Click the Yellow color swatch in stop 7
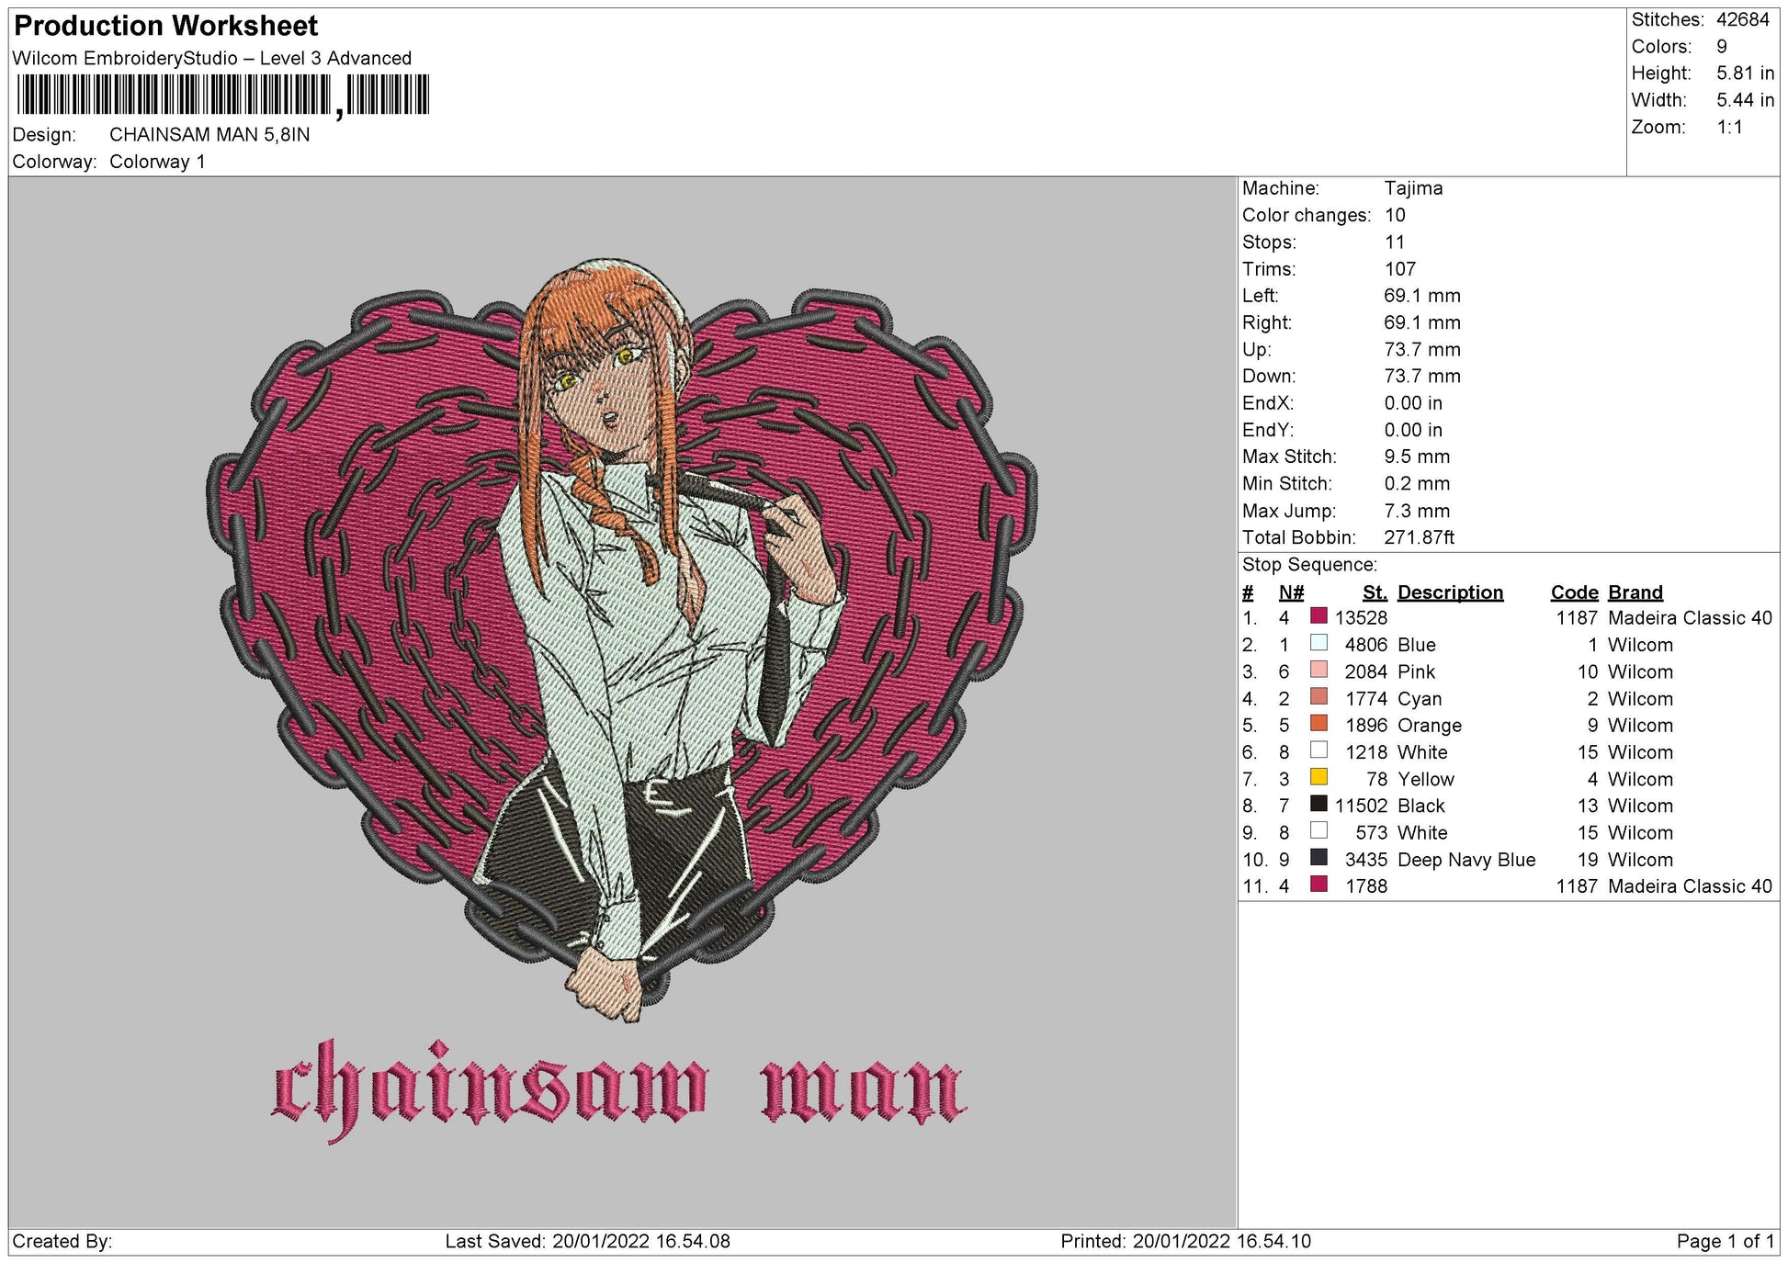The width and height of the screenshot is (1788, 1263). click(x=1318, y=777)
